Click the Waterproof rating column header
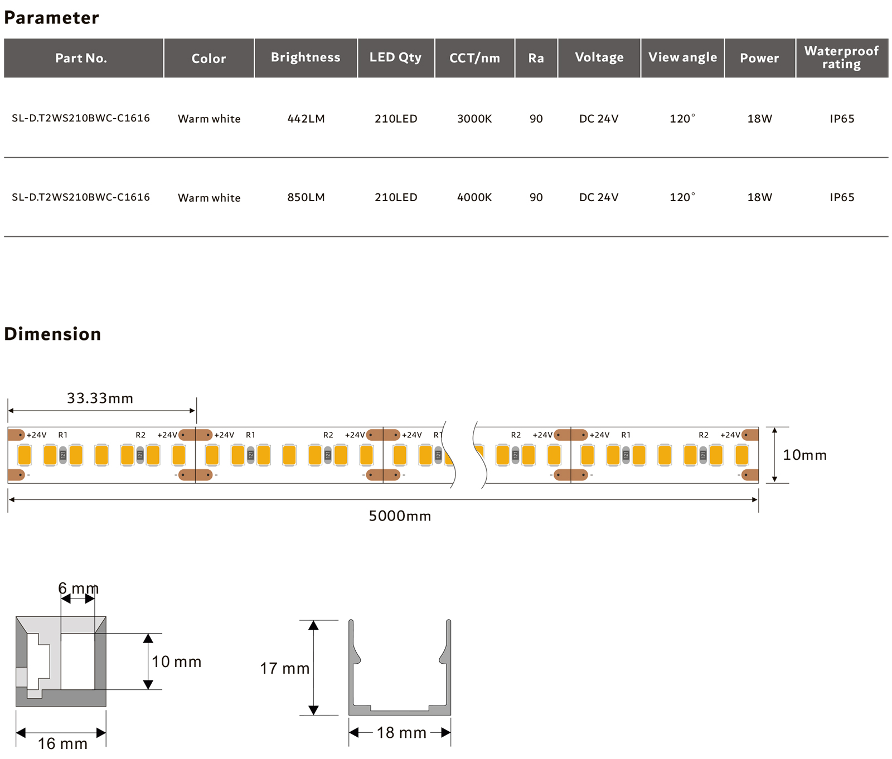Image resolution: width=892 pixels, height=759 pixels. click(x=841, y=57)
